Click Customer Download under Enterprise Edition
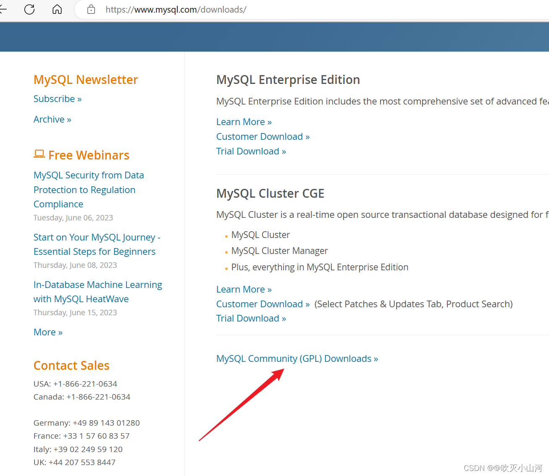Screen dimensions: 549x476 click(x=263, y=137)
